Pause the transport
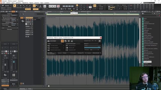The width and height of the screenshot is (161, 90). (52, 6)
